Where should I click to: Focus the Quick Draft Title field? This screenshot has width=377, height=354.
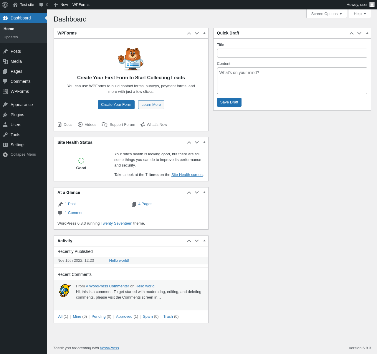[x=292, y=53]
